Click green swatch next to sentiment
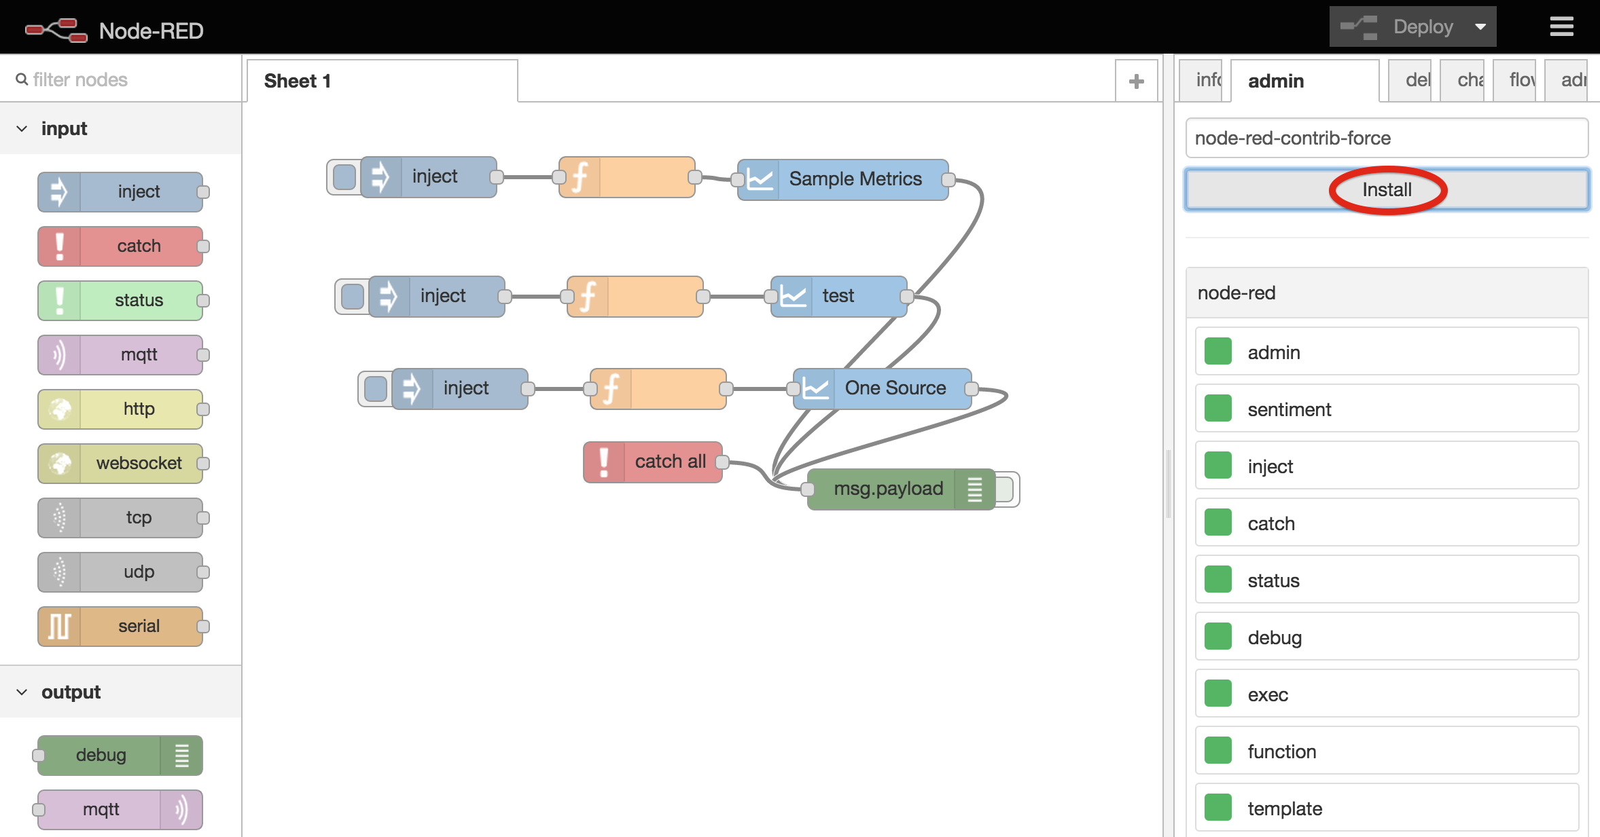Screen dimensions: 1600x837 [x=1218, y=409]
